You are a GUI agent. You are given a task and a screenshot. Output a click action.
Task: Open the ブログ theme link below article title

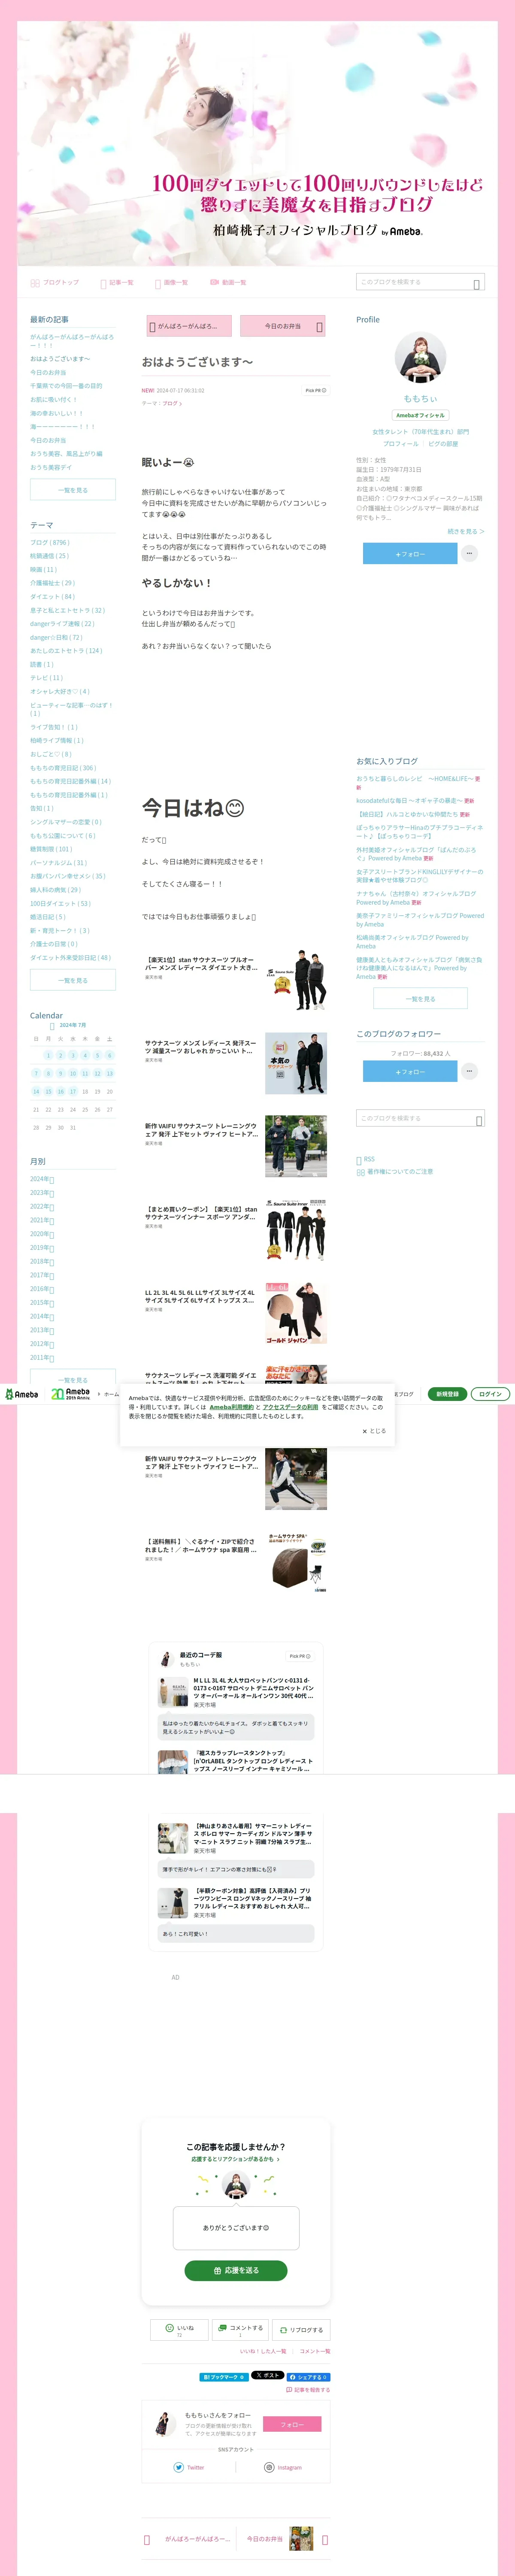tap(172, 403)
